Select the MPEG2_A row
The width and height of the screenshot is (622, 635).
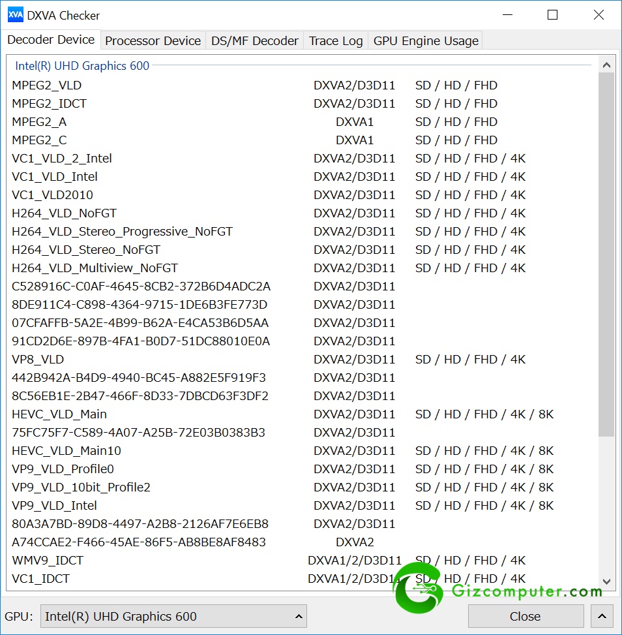pos(301,122)
